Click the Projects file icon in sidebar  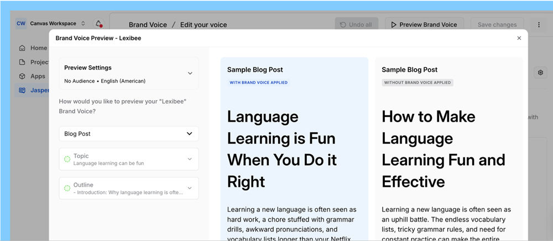pos(22,62)
